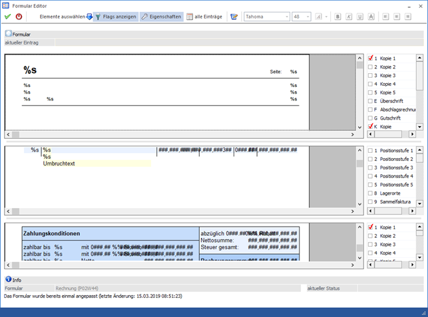Check the Sammelfaktura checkbox
This screenshot has width=428, height=317.
pyautogui.click(x=370, y=202)
